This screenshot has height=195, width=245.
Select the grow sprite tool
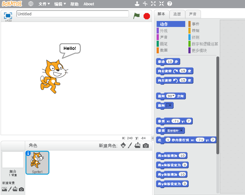coord(153,4)
